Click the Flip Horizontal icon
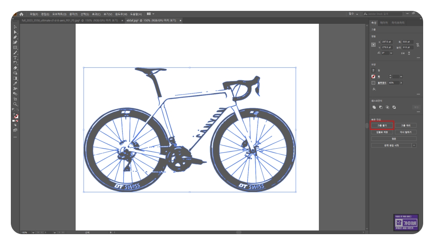434x245 pixels. click(x=403, y=53)
